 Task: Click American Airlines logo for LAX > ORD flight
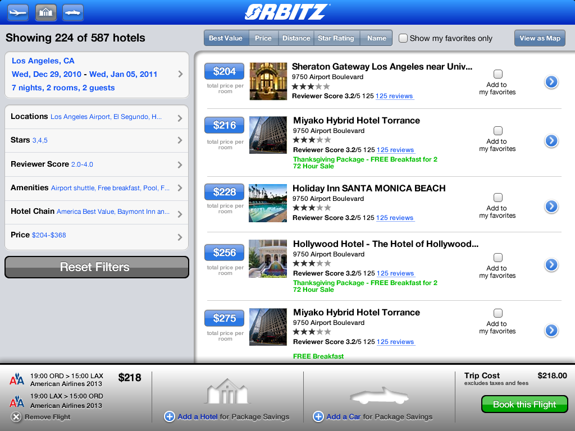[16, 401]
